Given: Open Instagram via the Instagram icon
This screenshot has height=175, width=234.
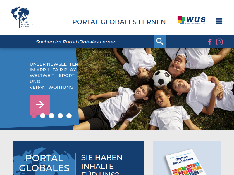Looking at the screenshot, I should coord(219,42).
